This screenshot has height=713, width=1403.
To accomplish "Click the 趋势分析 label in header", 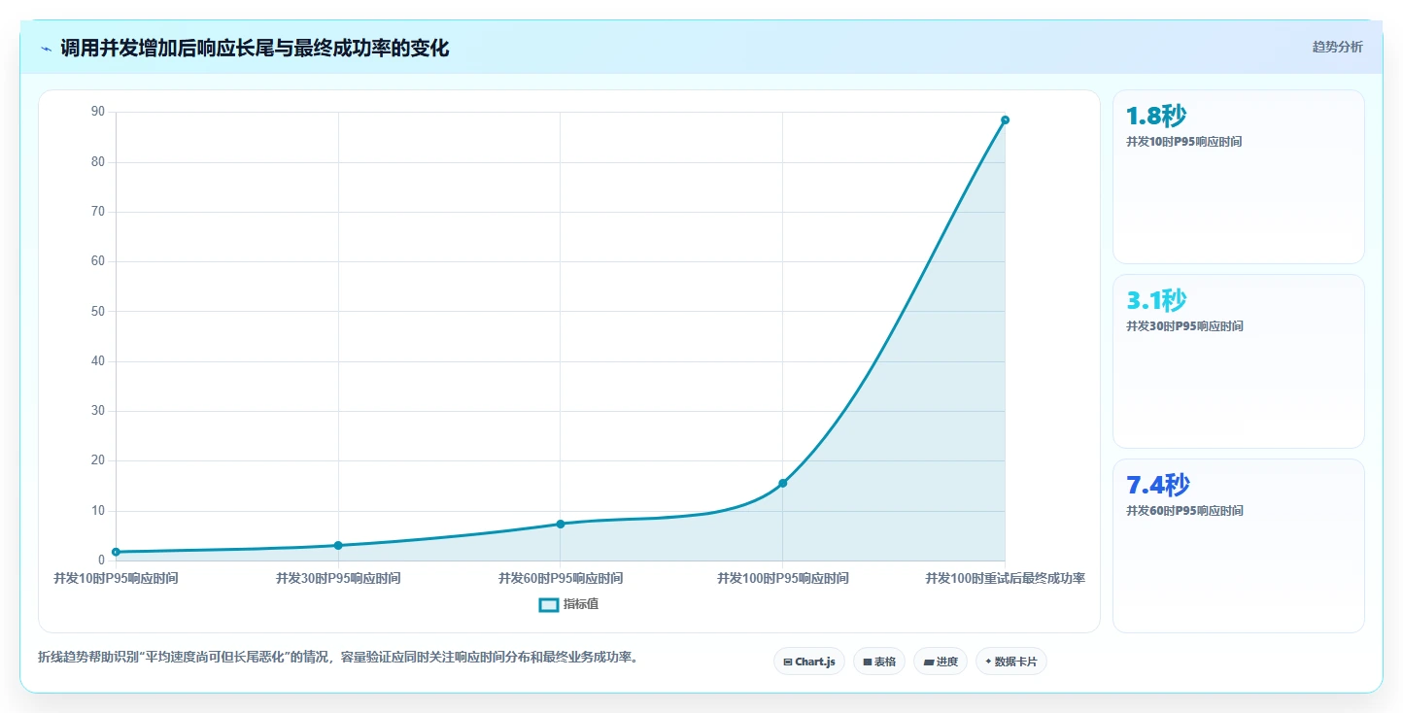I will (1337, 47).
